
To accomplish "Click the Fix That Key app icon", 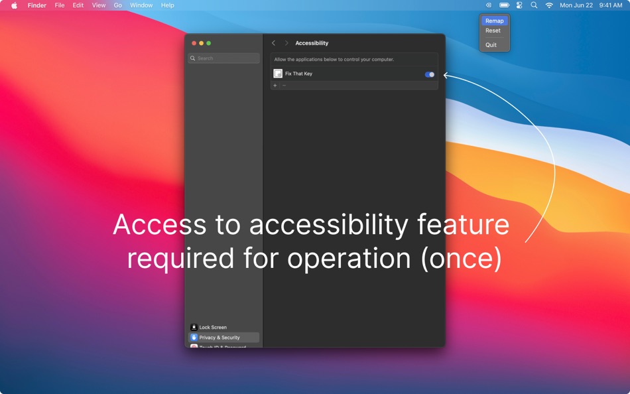I will 278,74.
